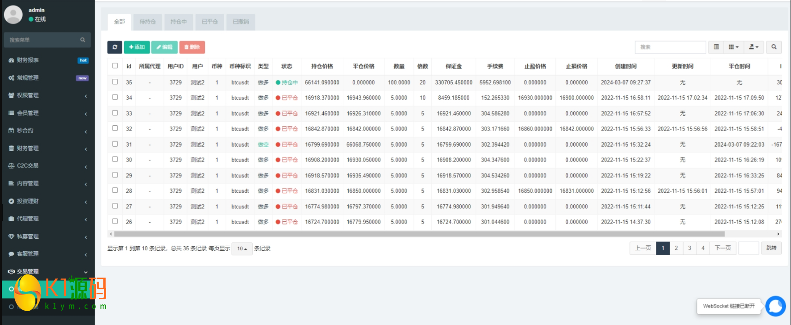Open the columns grid dropdown

(x=733, y=47)
